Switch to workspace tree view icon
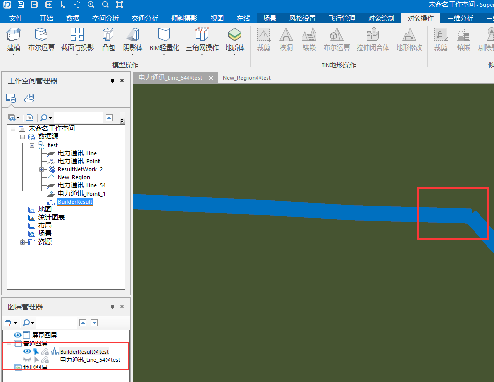The height and width of the screenshot is (382, 494). click(x=11, y=99)
